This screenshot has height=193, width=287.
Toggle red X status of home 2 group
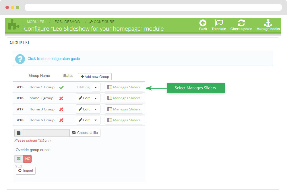tap(61, 98)
